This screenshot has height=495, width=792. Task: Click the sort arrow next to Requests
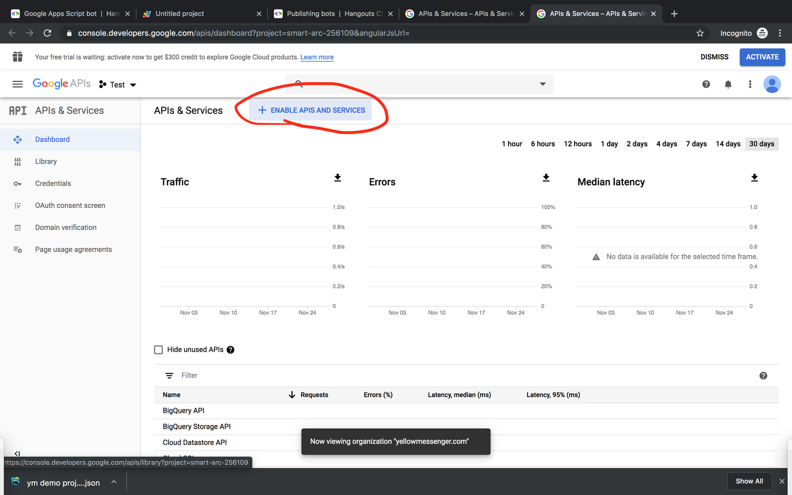pyautogui.click(x=292, y=395)
